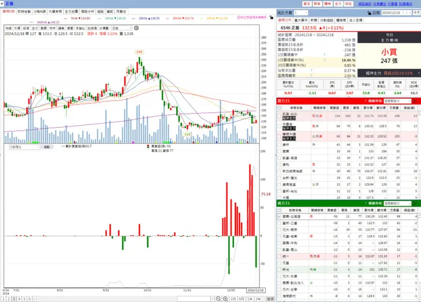Switch to the 分點K線 tab
Screen dimensions: 421x302
click(x=40, y=11)
